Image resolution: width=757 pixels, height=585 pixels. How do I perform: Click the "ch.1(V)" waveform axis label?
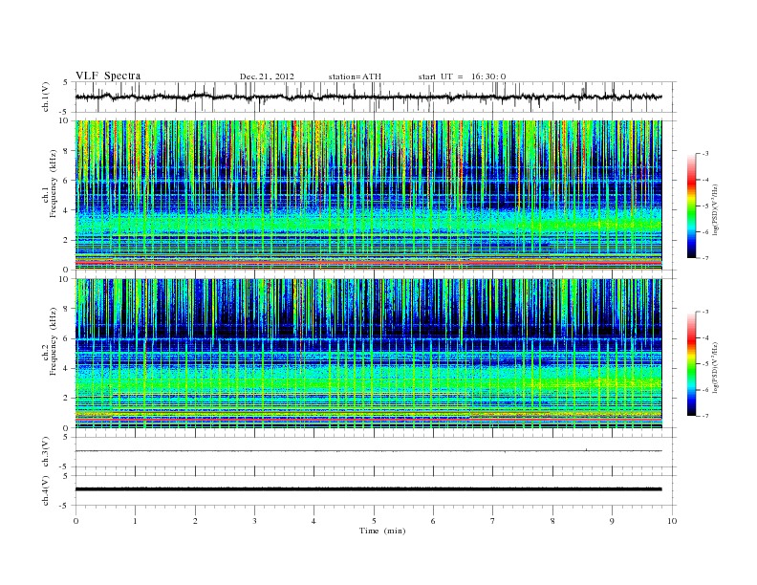46,97
